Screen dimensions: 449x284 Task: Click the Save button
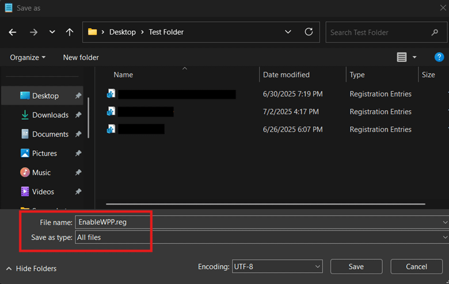pyautogui.click(x=356, y=267)
